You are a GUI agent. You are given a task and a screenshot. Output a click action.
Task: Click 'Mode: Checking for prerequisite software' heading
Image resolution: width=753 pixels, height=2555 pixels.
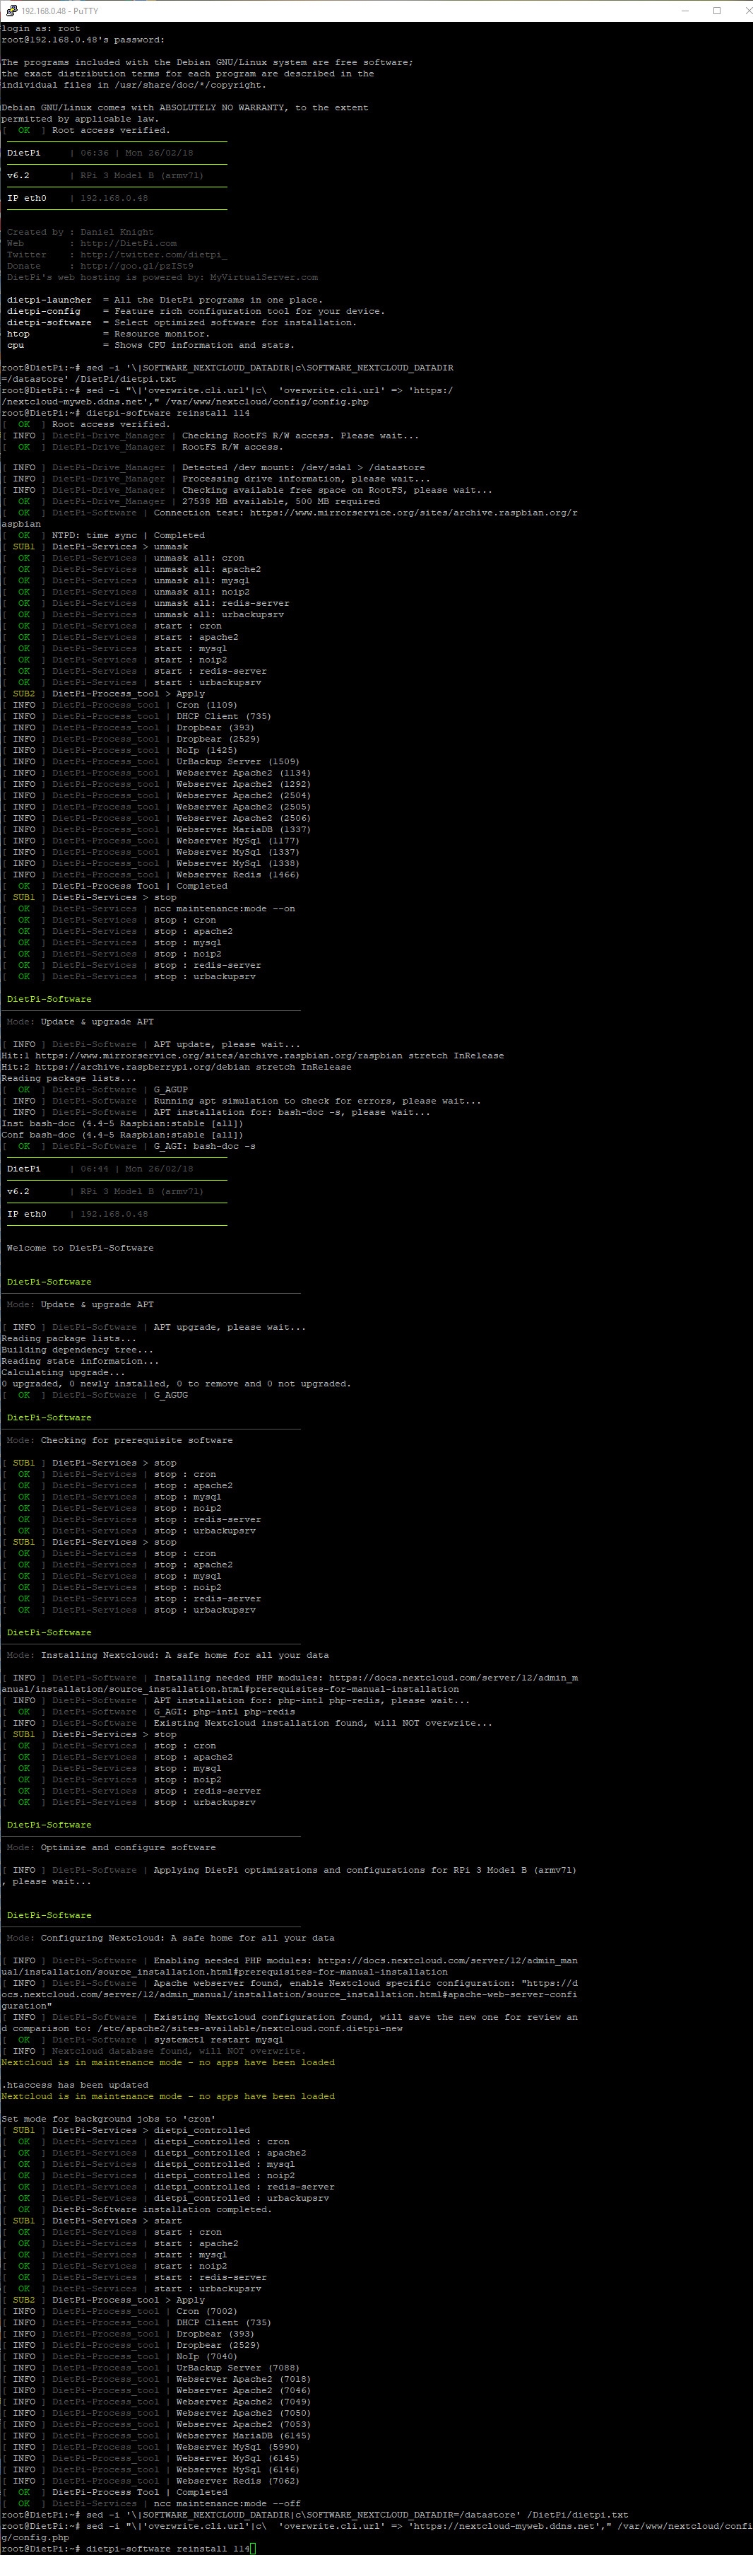click(x=120, y=1439)
